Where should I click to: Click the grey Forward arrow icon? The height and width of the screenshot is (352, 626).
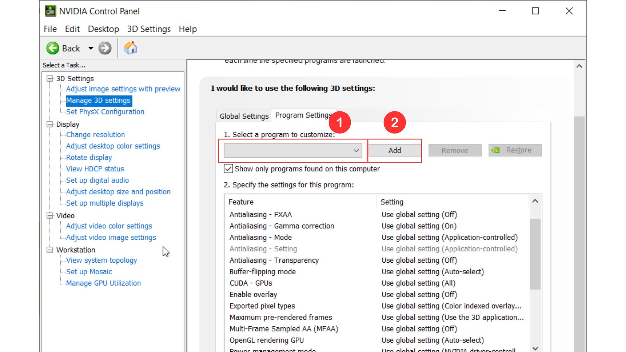tap(105, 48)
